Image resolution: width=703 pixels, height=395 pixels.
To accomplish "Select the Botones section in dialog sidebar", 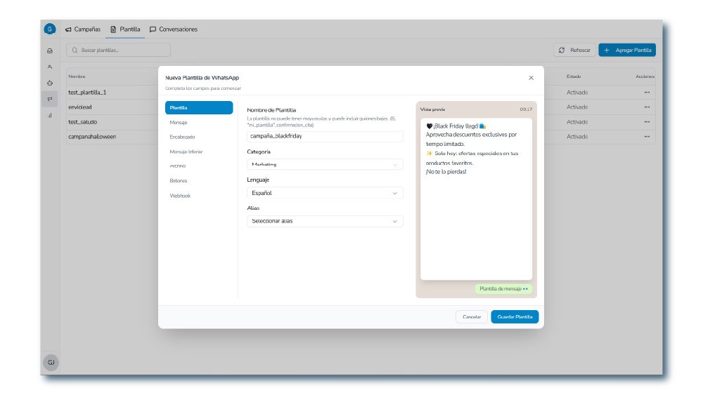I will click(x=179, y=181).
